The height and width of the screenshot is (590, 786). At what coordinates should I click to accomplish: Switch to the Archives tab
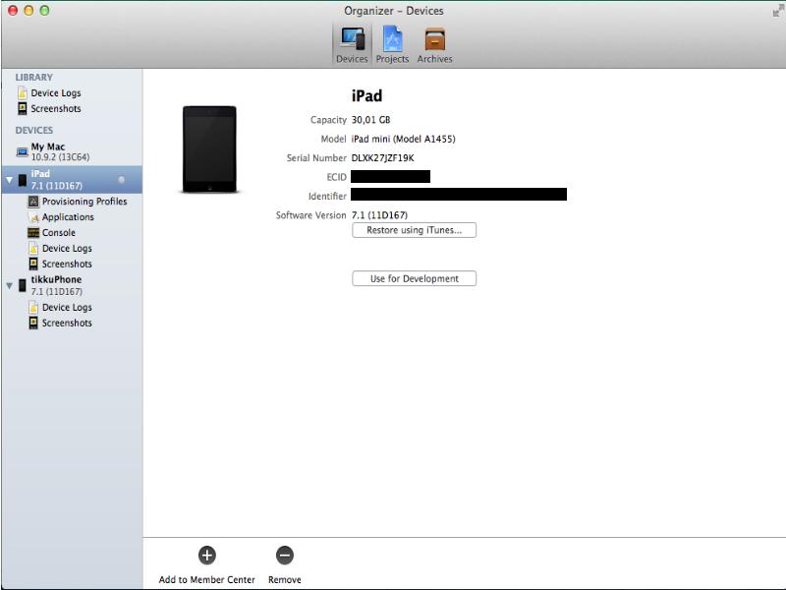tap(434, 44)
